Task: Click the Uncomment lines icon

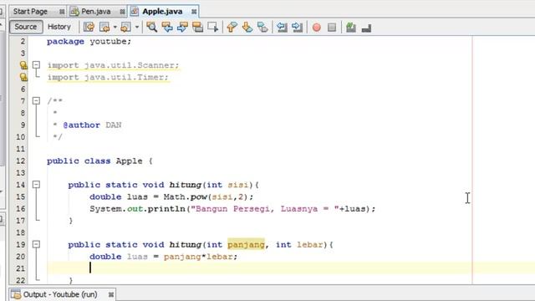Action: pos(366,27)
